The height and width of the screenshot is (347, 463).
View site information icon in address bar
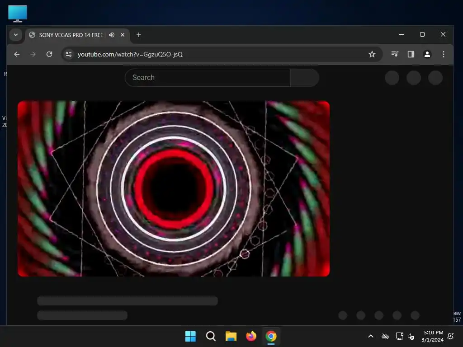69,54
